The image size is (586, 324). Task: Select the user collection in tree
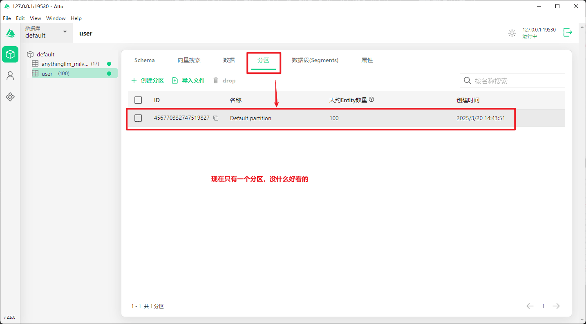pyautogui.click(x=47, y=74)
